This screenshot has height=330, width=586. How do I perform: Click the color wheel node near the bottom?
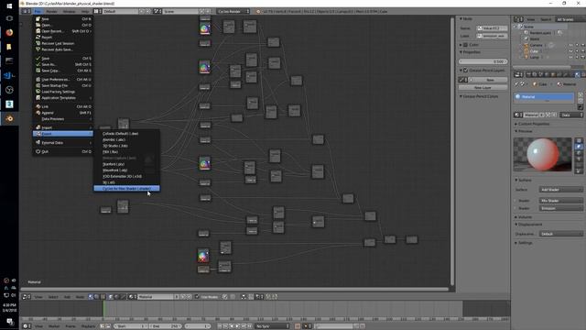click(x=203, y=256)
